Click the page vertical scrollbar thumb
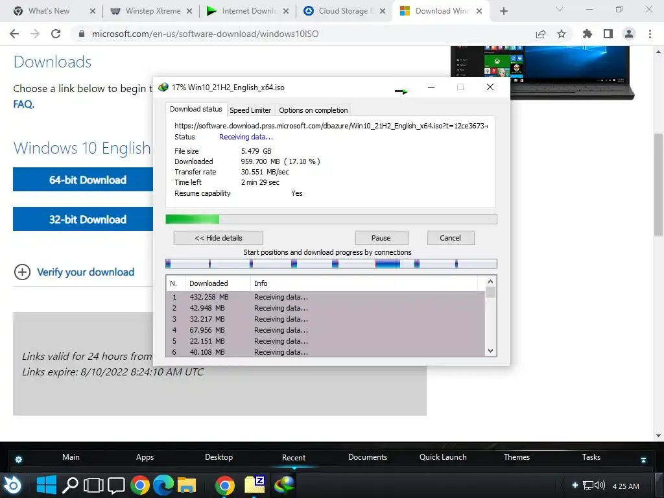 [658, 185]
